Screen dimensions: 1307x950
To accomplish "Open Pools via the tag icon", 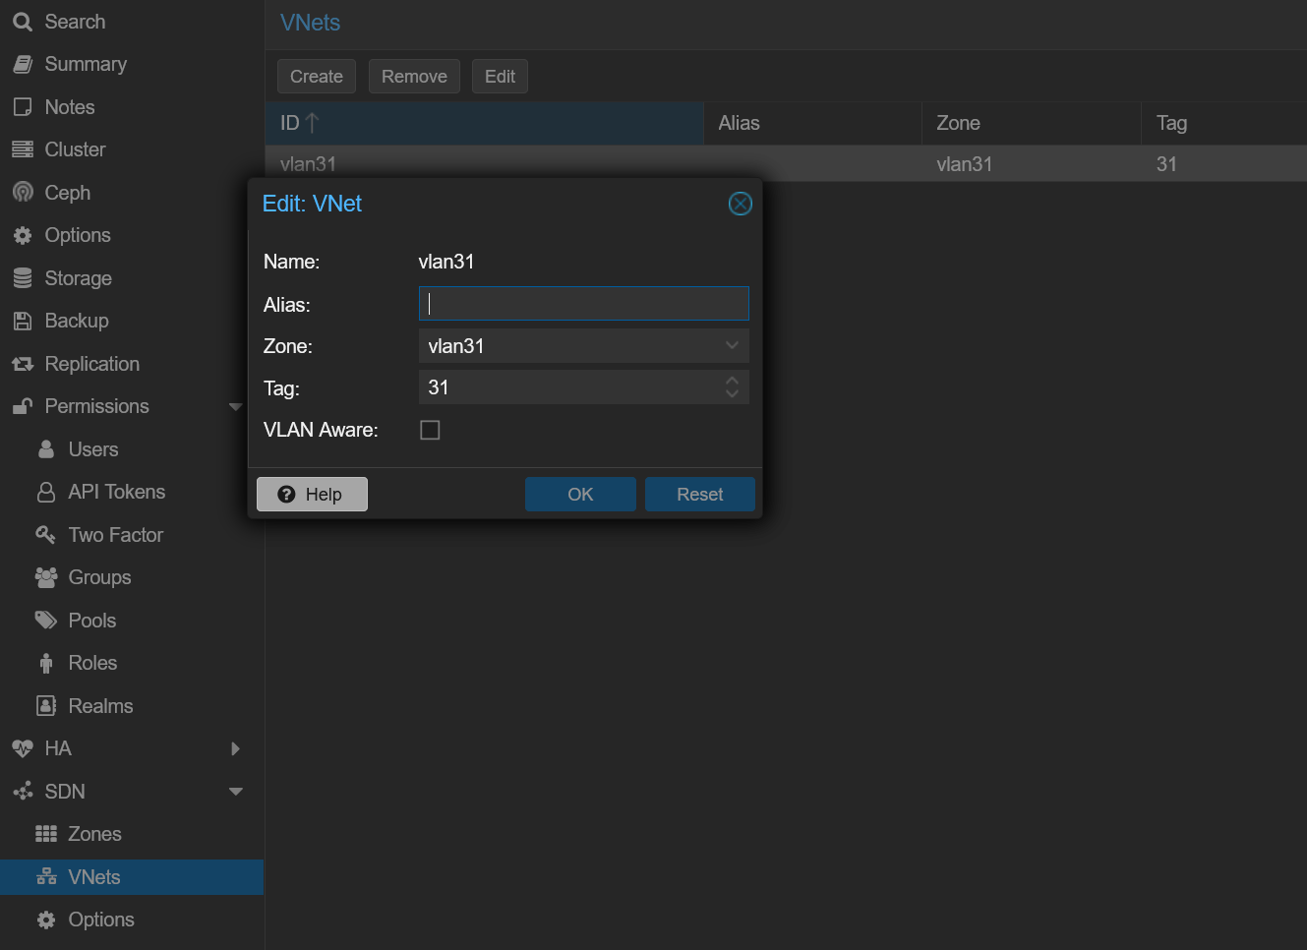I will tap(45, 620).
